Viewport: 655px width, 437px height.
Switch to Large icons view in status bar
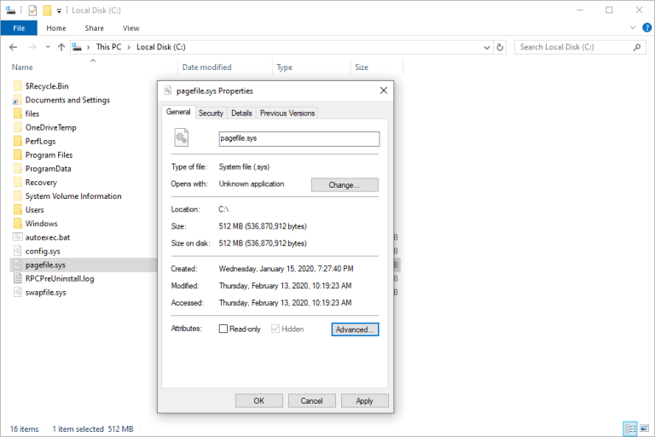click(x=645, y=428)
